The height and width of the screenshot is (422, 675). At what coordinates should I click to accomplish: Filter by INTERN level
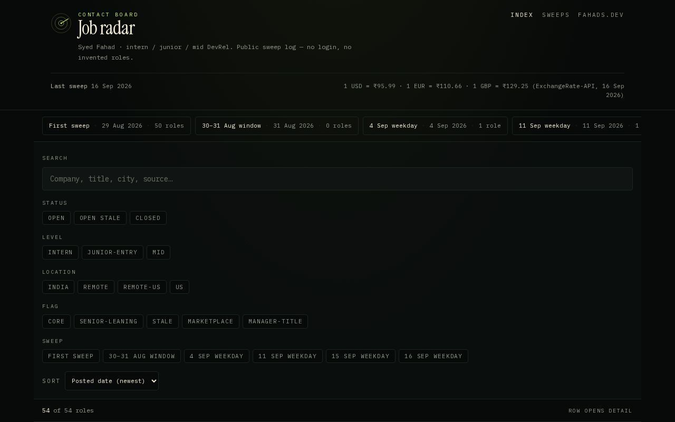[61, 252]
